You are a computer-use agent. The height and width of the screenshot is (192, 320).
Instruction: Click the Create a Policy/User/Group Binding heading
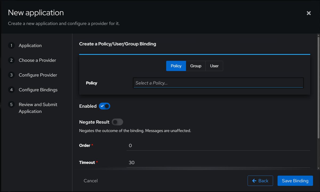pyautogui.click(x=118, y=44)
